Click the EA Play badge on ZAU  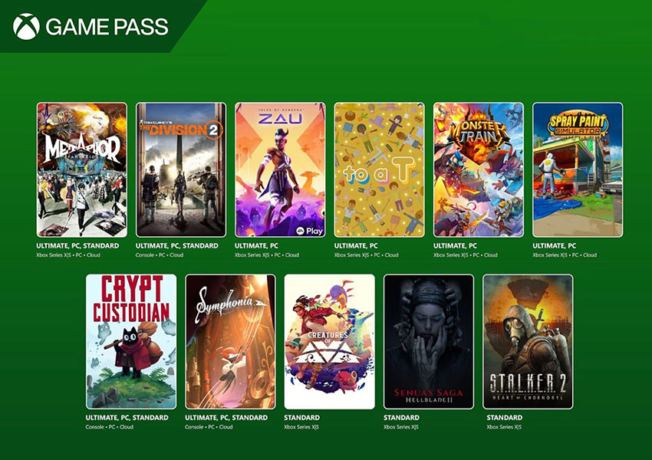tap(309, 231)
